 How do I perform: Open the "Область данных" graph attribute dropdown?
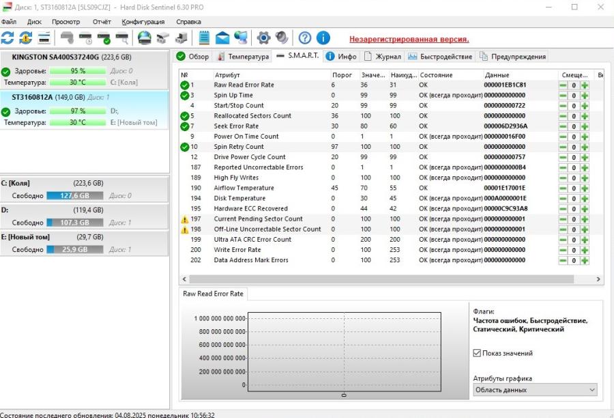(x=535, y=389)
